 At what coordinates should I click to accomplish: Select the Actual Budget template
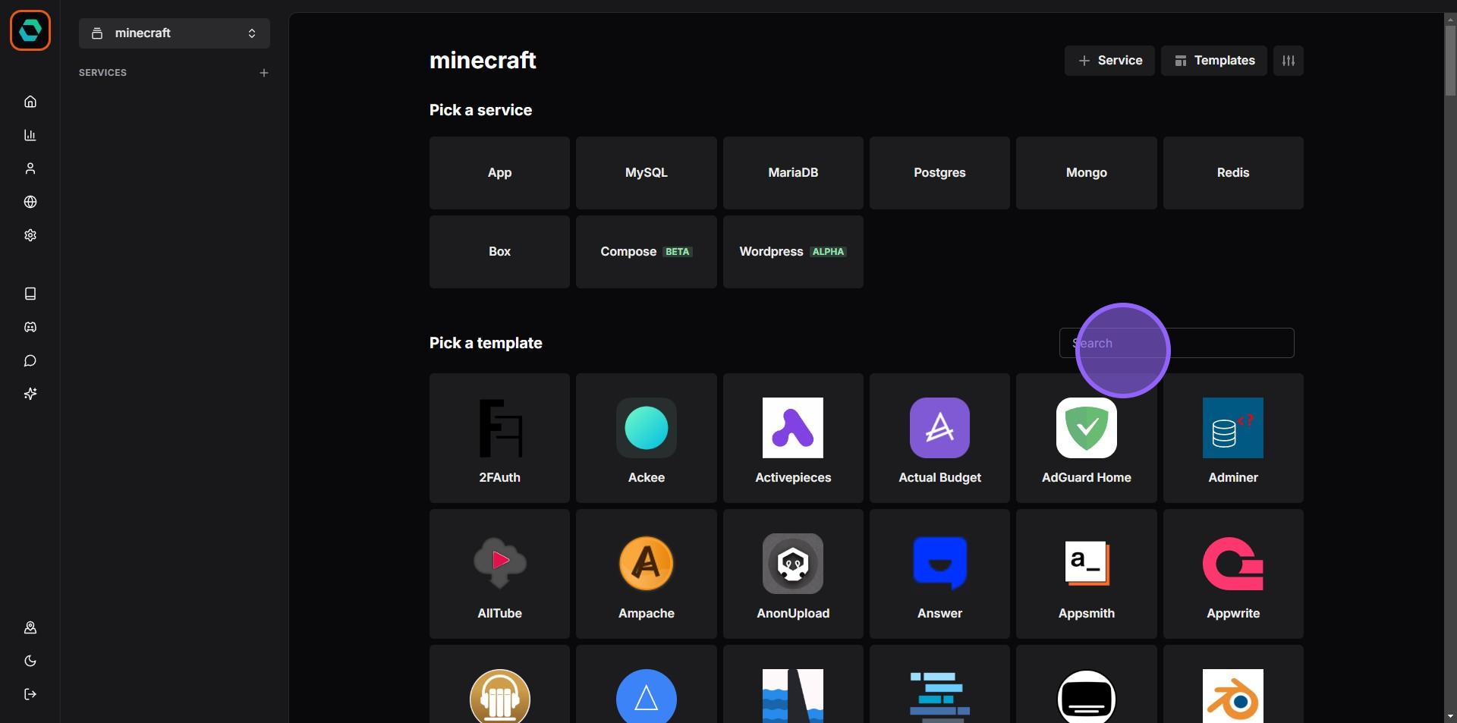(939, 438)
